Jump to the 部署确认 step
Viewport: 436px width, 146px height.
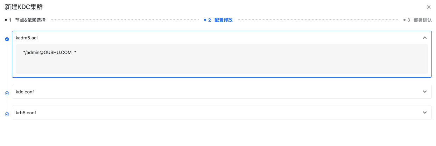(x=422, y=20)
